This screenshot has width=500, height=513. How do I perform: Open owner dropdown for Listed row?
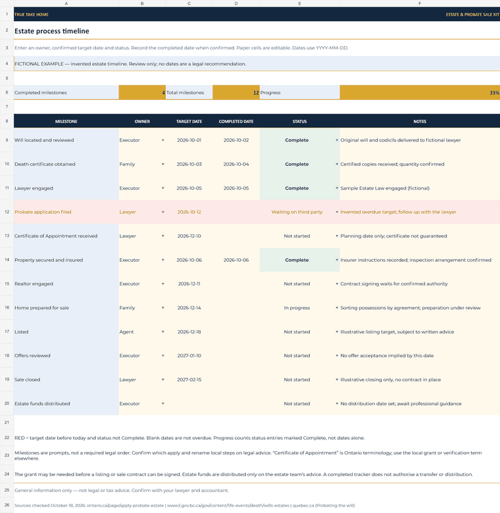162,331
